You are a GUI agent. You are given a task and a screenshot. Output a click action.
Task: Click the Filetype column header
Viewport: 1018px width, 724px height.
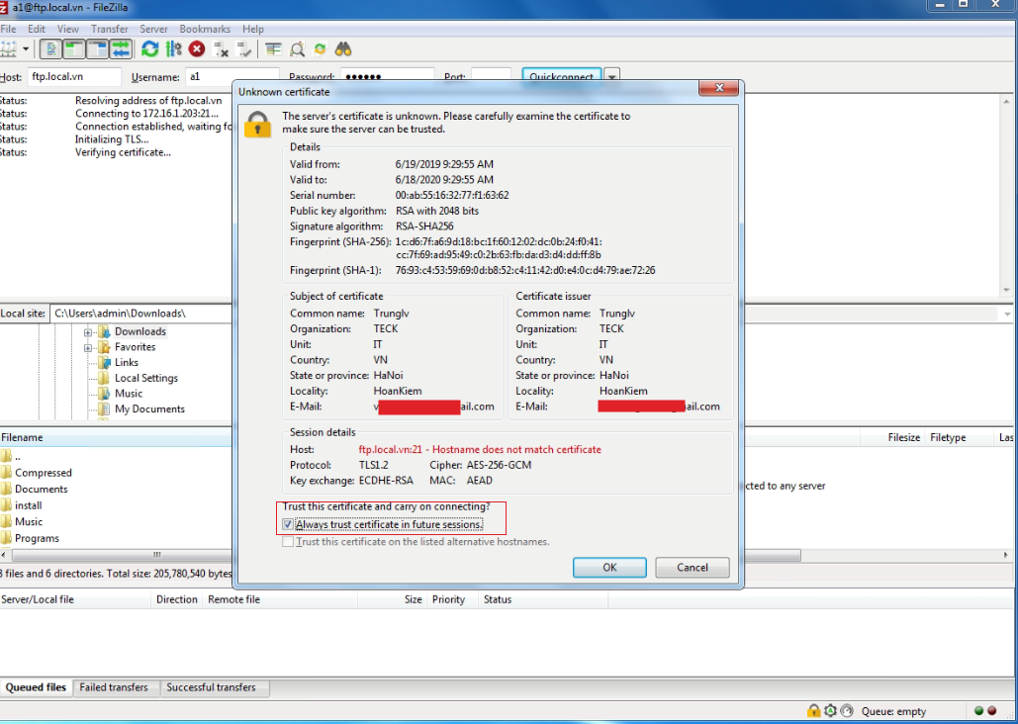point(959,437)
